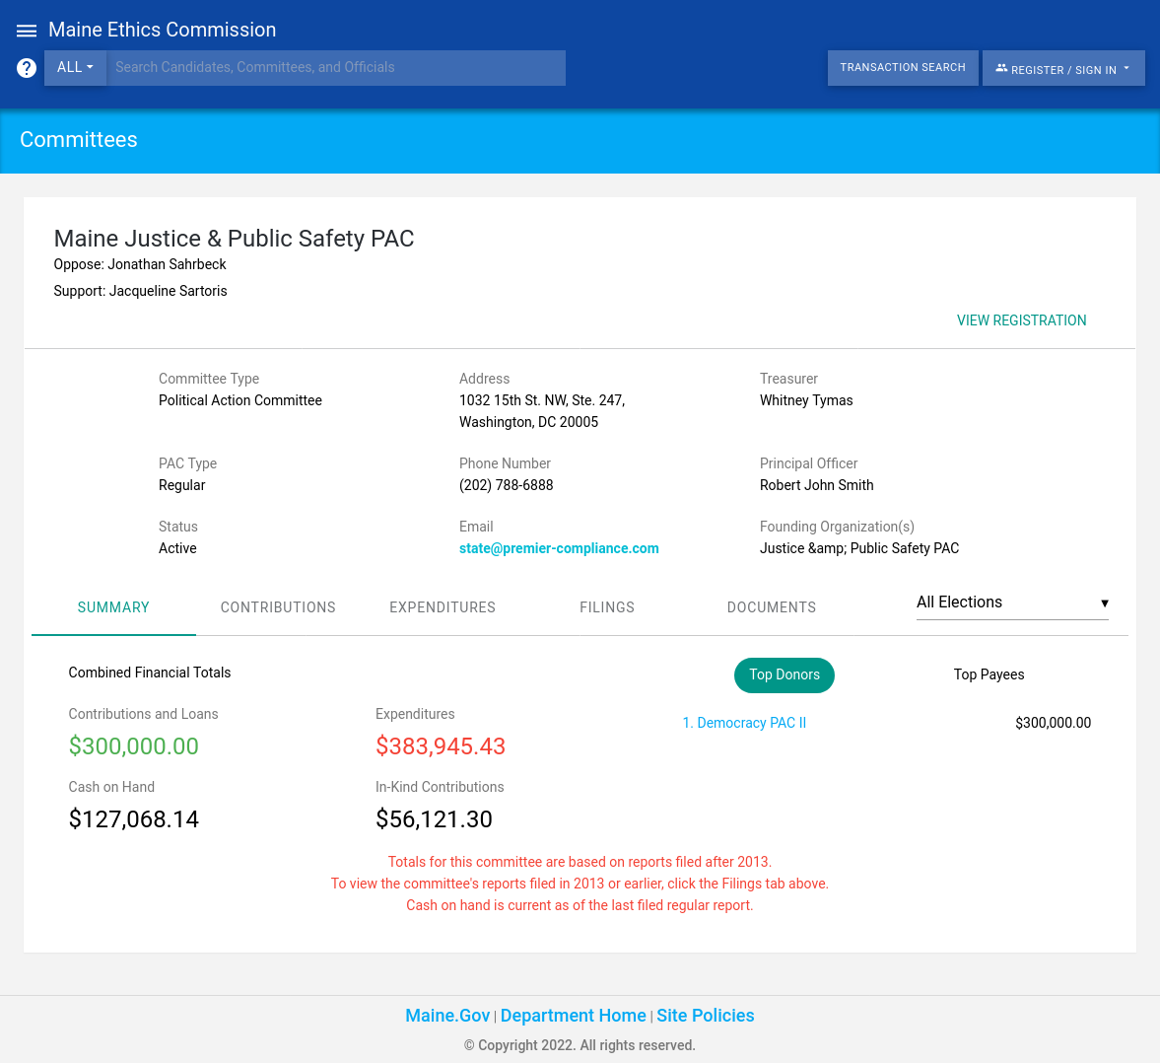Screen dimensions: 1160x1063
Task: Switch to the Expenditures tab
Action: (443, 607)
